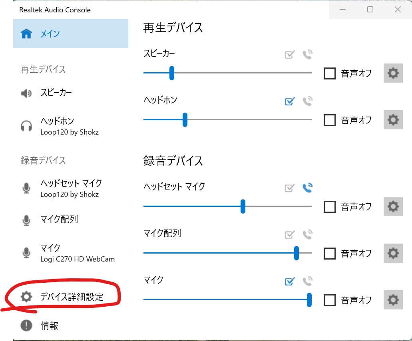This screenshot has width=412, height=341.
Task: Open settings gear for スピーカー playback device
Action: click(393, 73)
